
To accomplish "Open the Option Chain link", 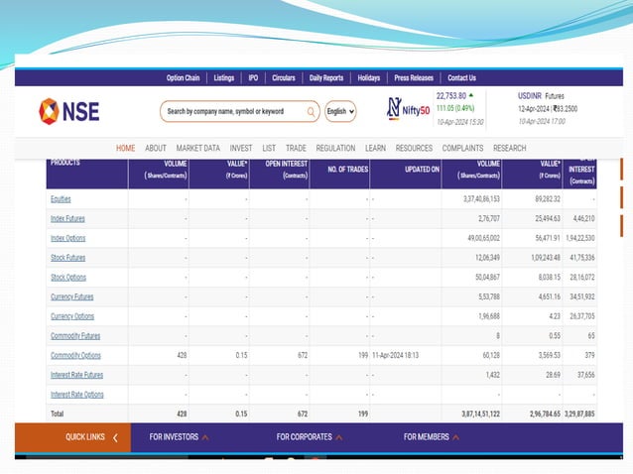I will pos(184,77).
